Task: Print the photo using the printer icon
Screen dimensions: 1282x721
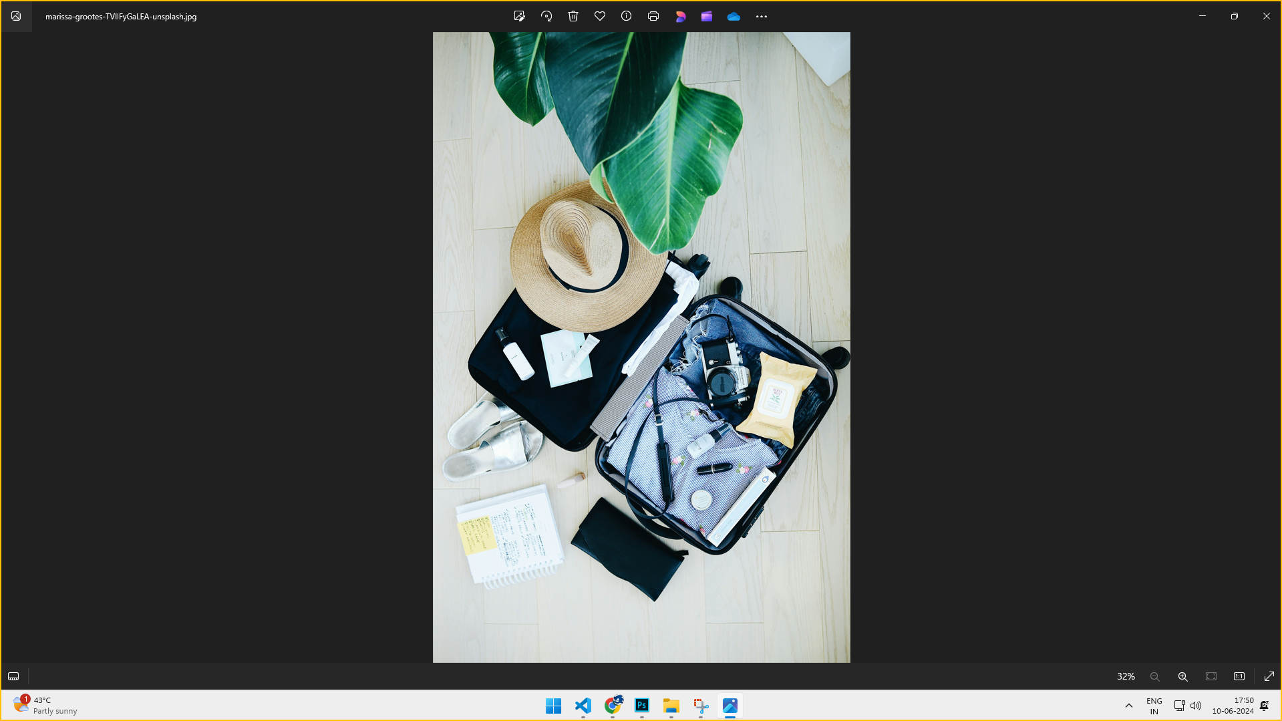Action: (653, 16)
